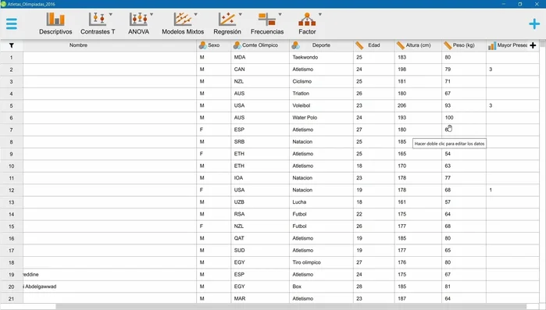The image size is (546, 310).
Task: Open Descriptivos analysis
Action: pyautogui.click(x=55, y=23)
